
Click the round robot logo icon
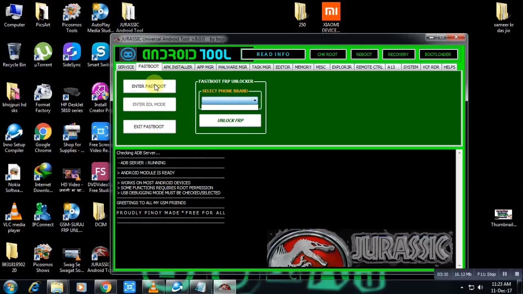128,54
